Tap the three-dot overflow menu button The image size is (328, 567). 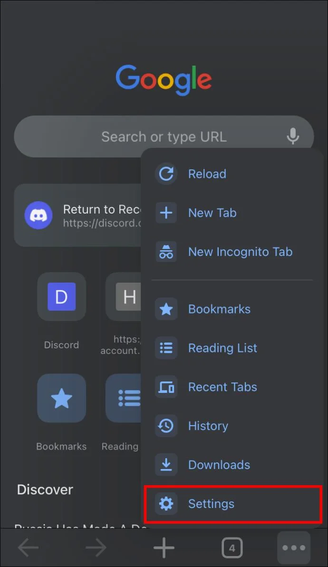point(293,547)
